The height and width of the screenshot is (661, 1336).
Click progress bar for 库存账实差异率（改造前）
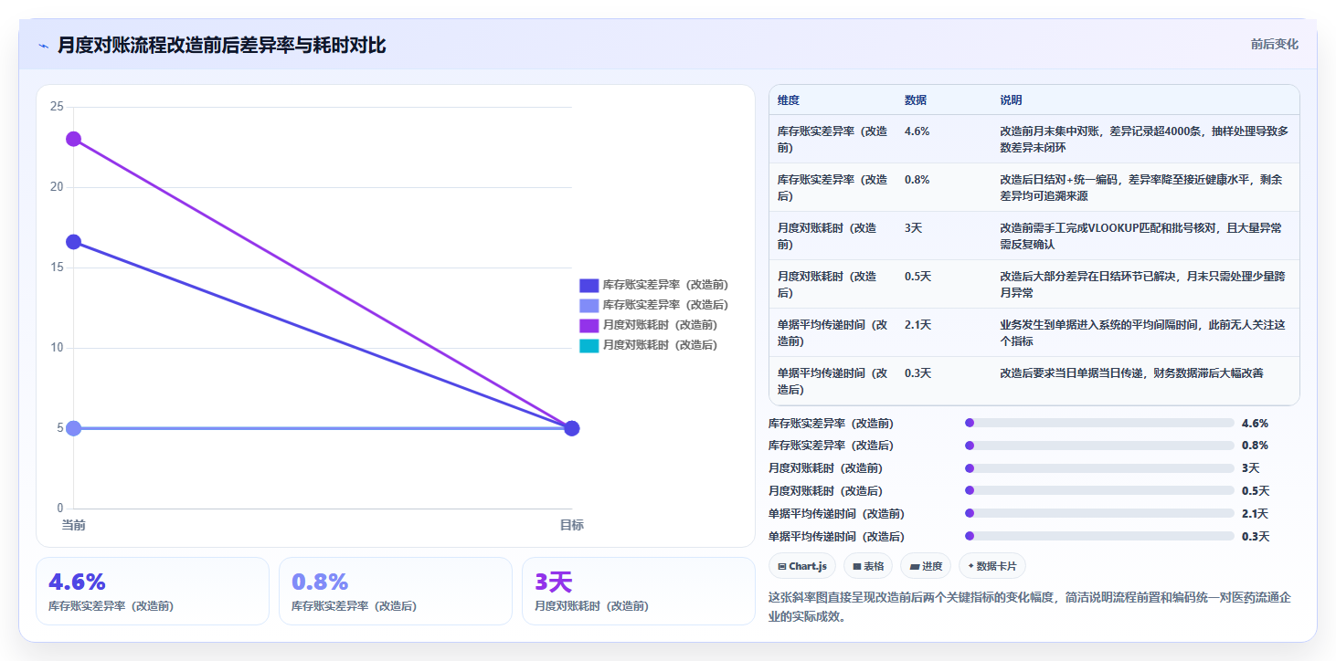1099,423
